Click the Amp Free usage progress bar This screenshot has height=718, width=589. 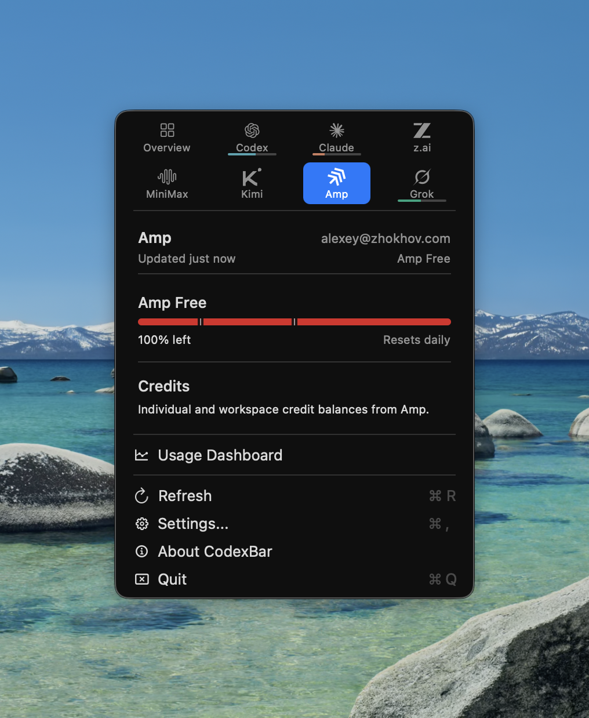tap(294, 322)
